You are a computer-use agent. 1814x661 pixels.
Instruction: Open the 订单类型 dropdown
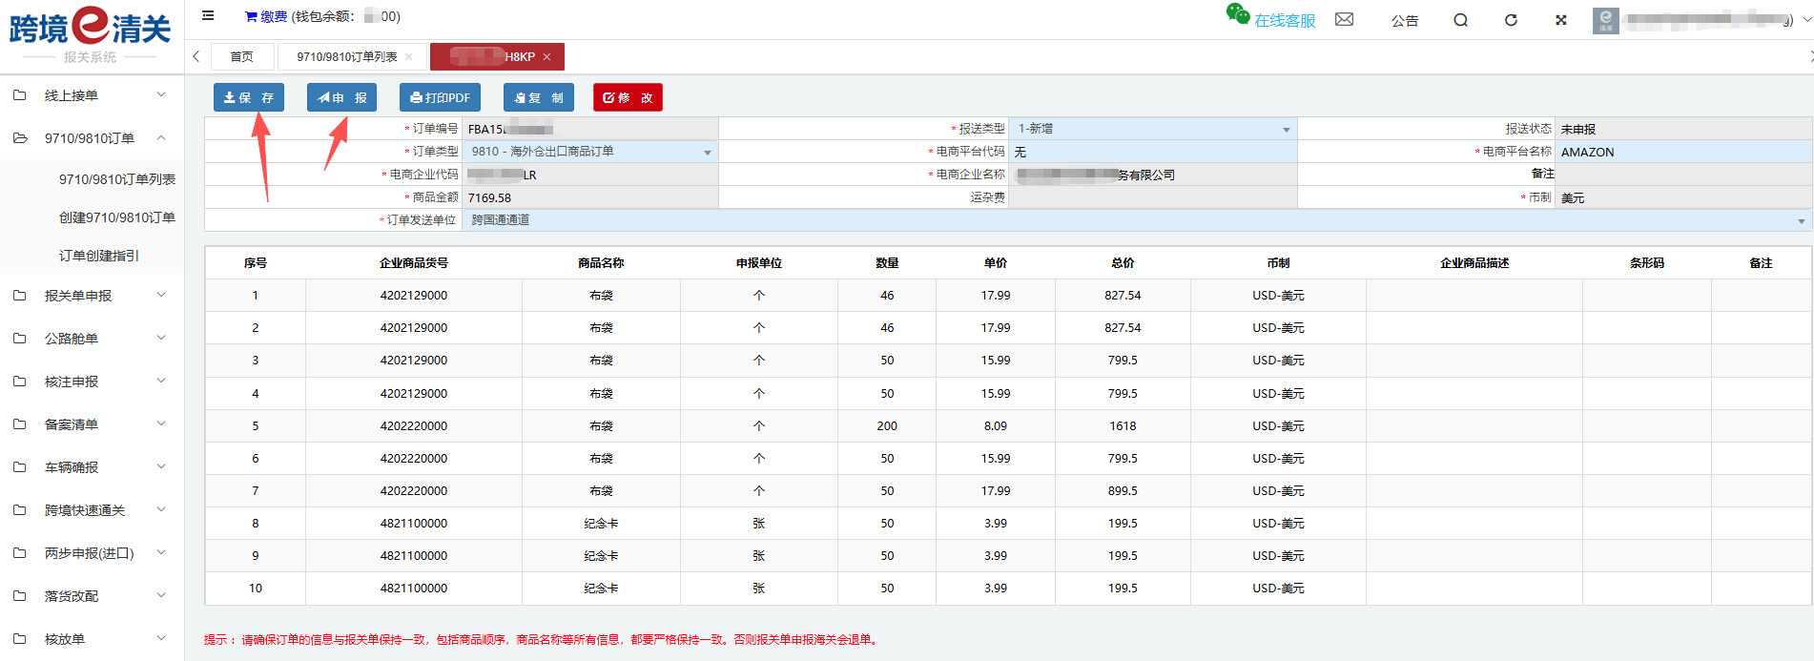pyautogui.click(x=589, y=152)
